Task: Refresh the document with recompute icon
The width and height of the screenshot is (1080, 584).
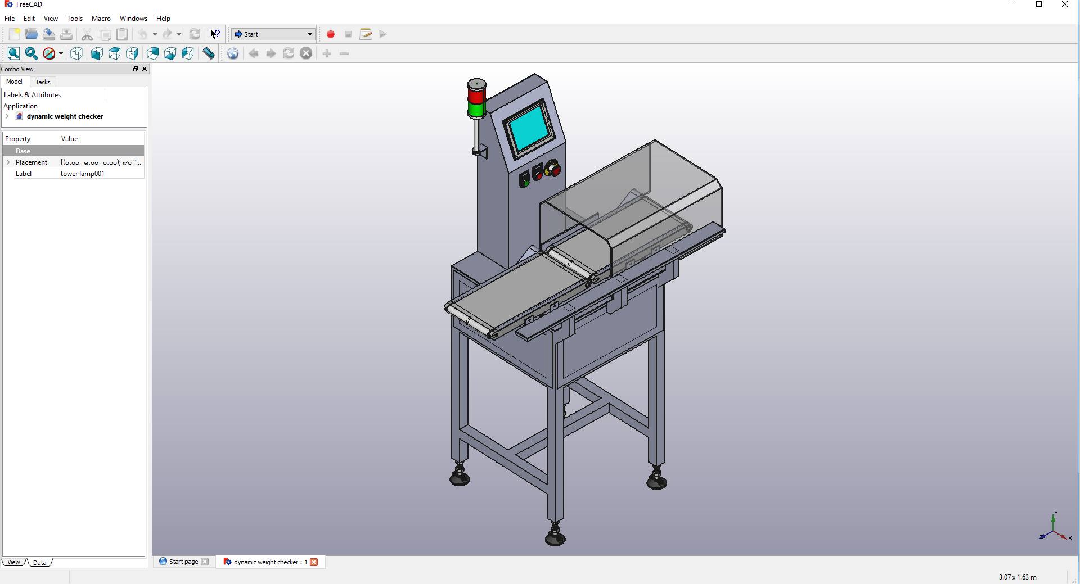Action: (195, 34)
